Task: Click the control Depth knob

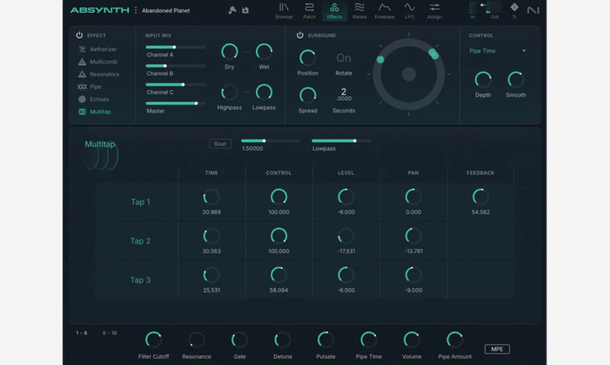Action: [483, 80]
